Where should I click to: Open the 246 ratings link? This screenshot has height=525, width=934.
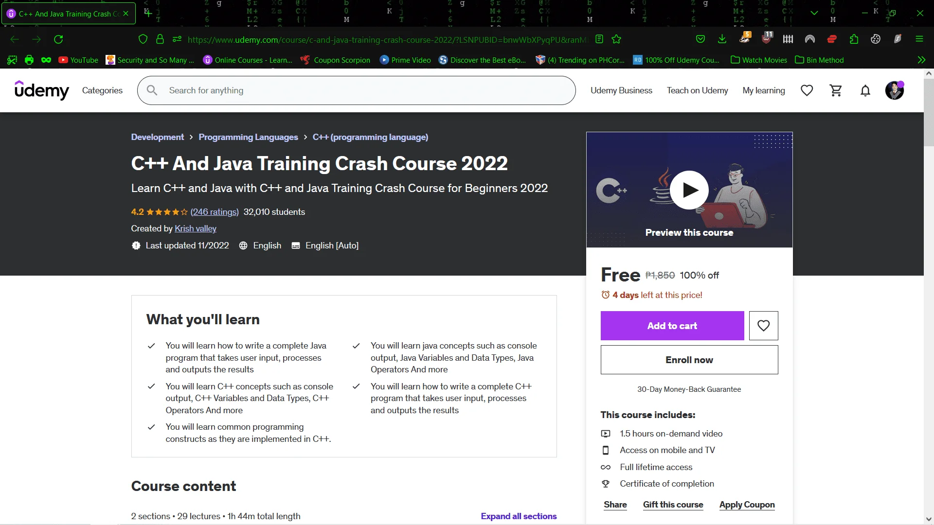point(215,212)
